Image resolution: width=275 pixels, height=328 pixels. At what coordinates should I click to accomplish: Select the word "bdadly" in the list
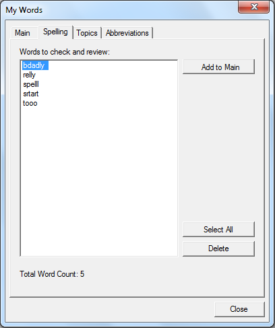point(34,65)
